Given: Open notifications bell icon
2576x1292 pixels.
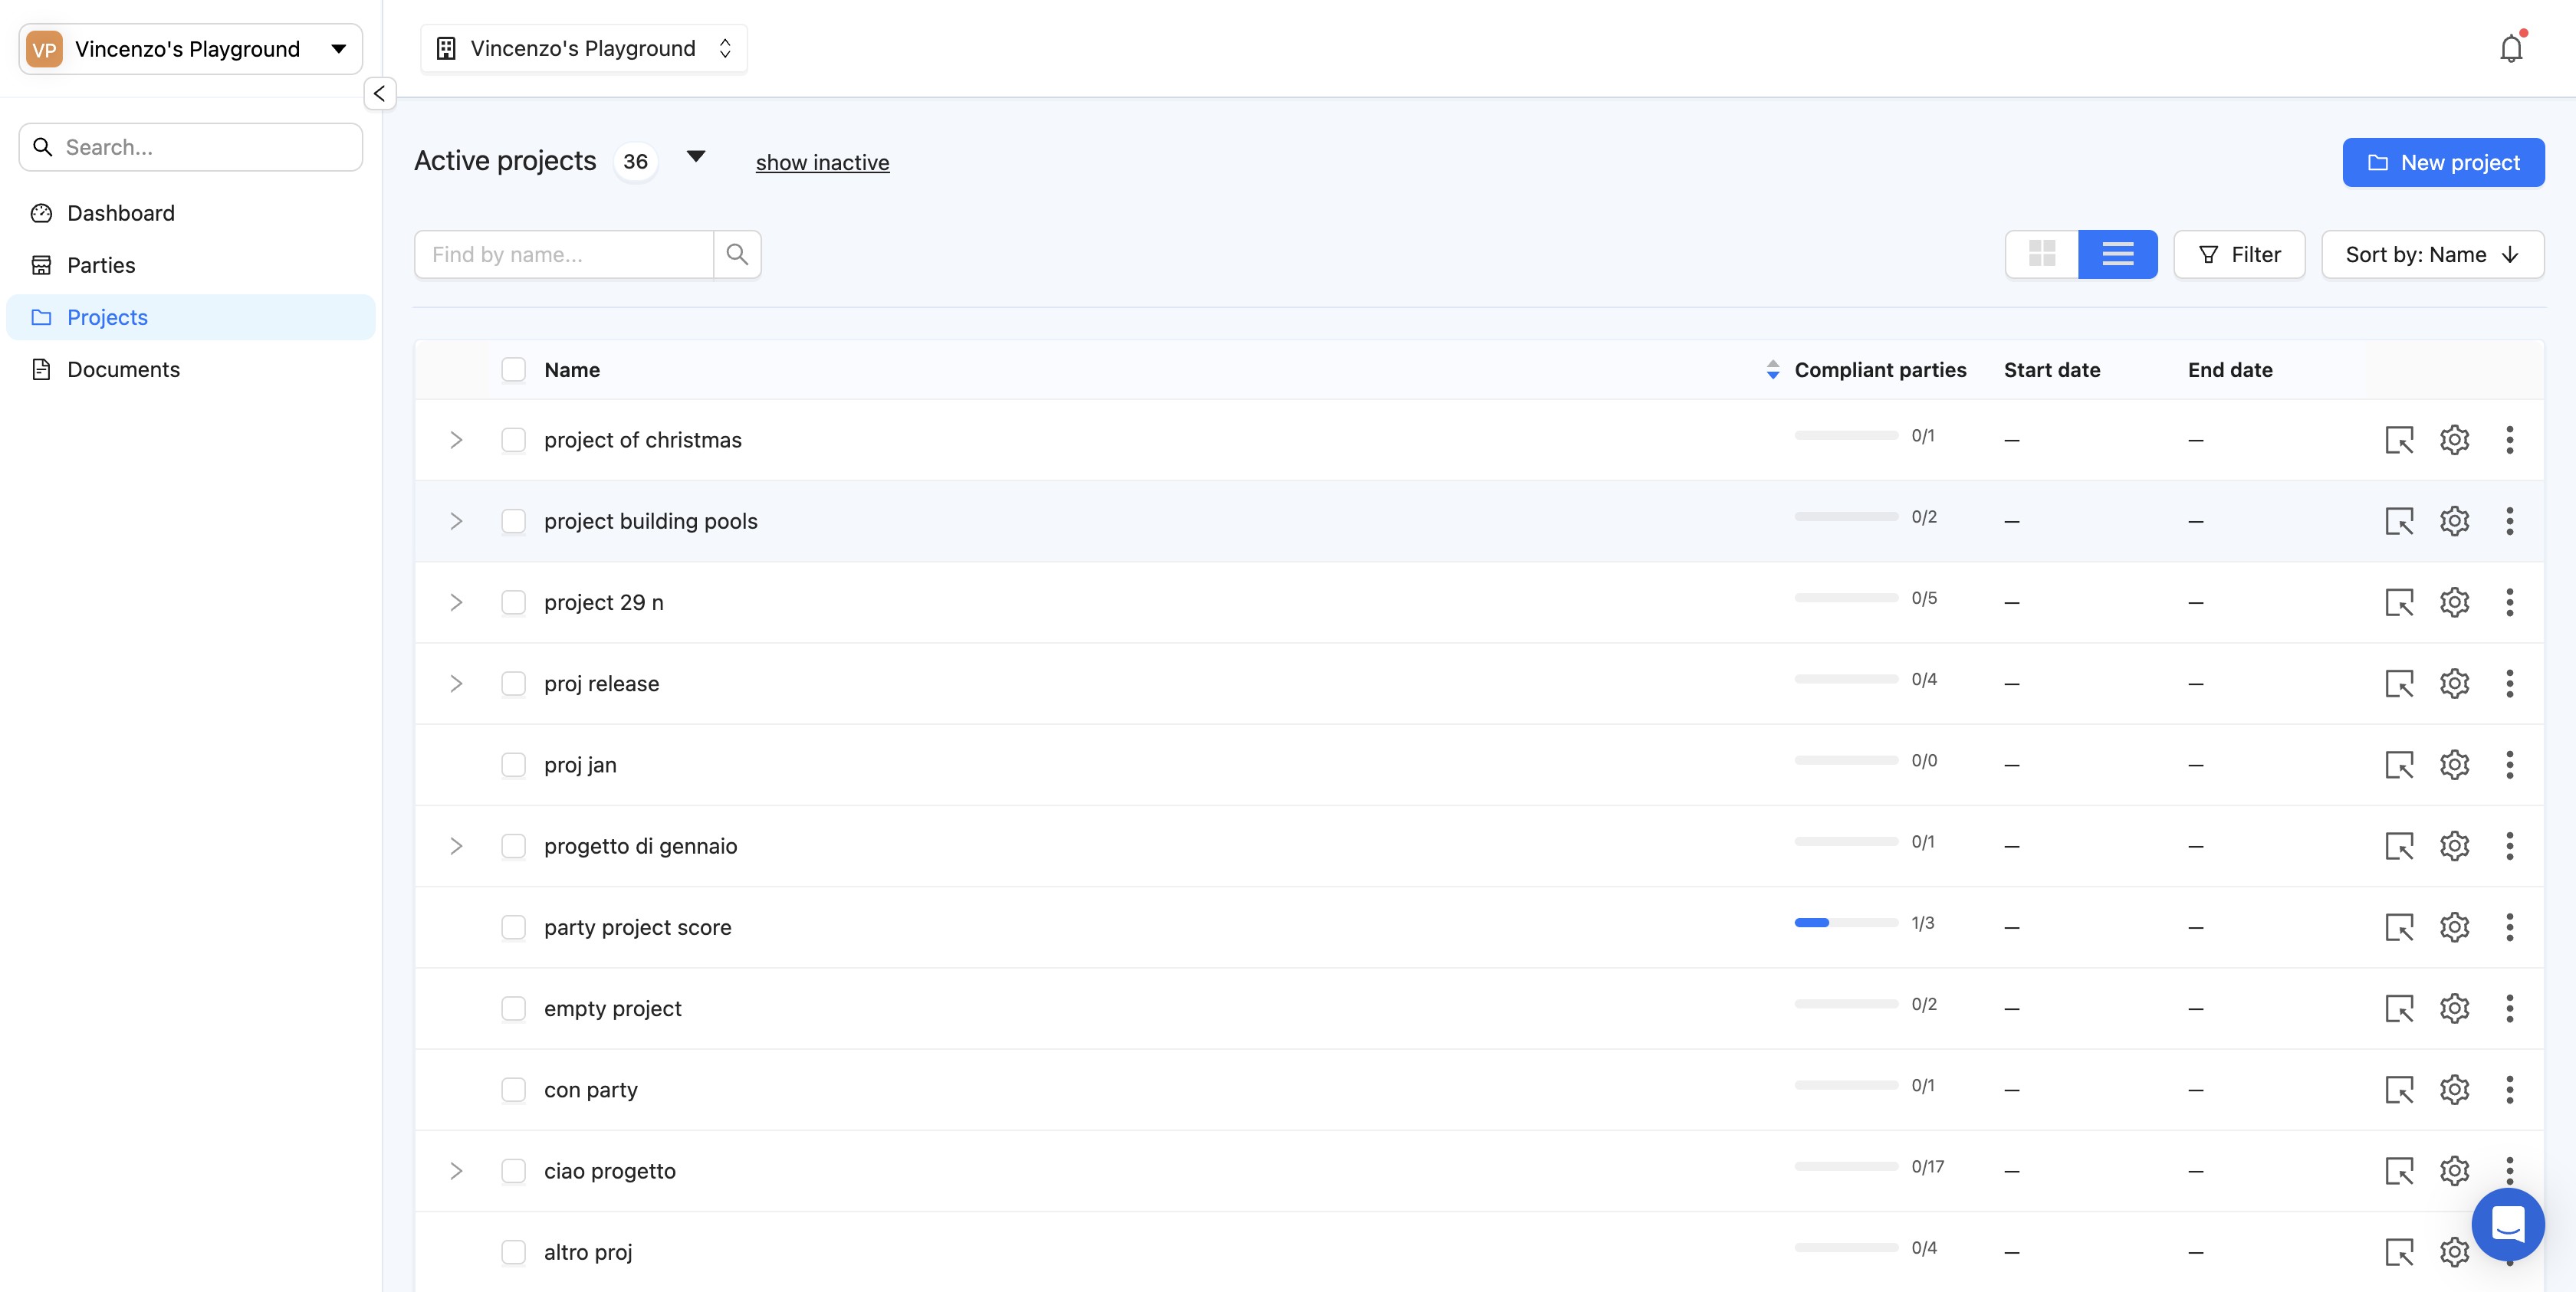Looking at the screenshot, I should (x=2510, y=48).
